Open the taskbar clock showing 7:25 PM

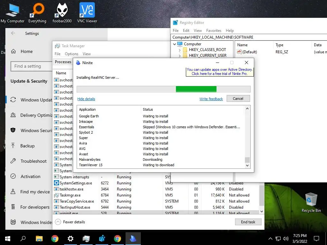point(300,239)
